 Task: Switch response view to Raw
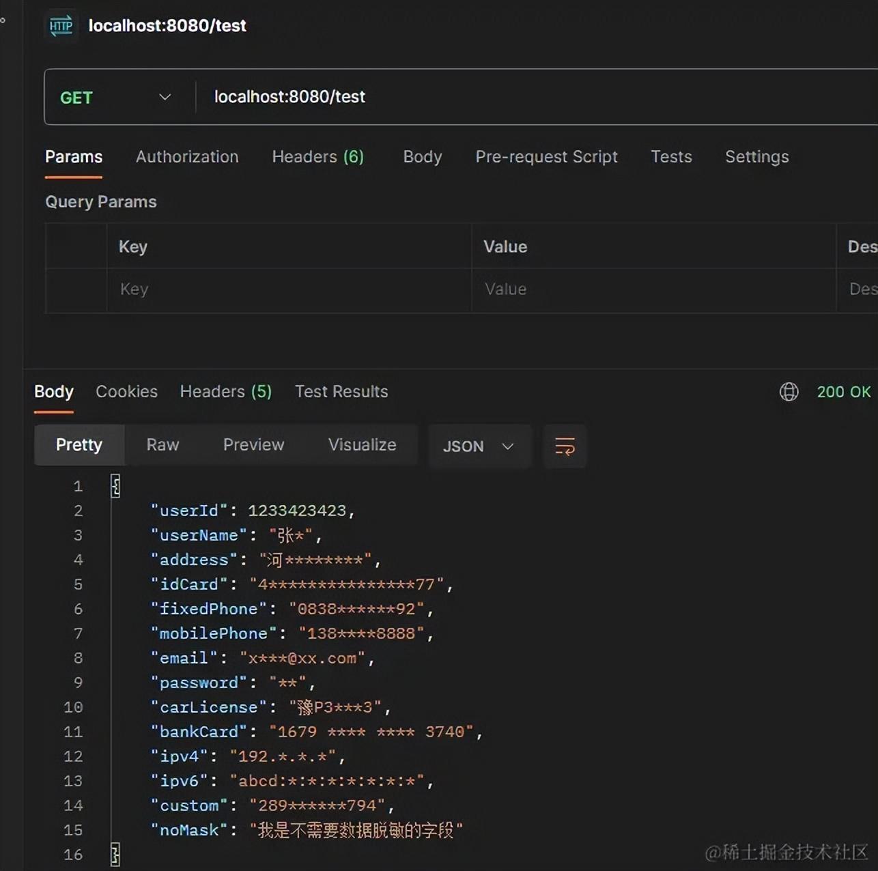click(x=162, y=445)
